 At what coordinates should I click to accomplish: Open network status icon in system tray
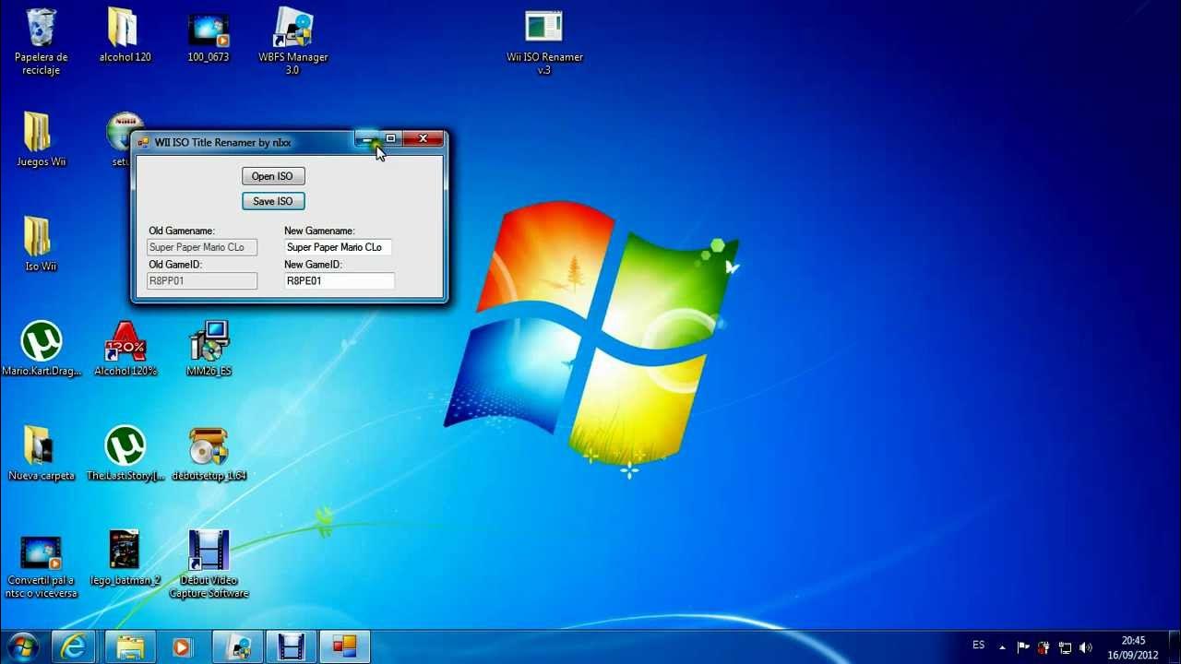pos(1065,647)
